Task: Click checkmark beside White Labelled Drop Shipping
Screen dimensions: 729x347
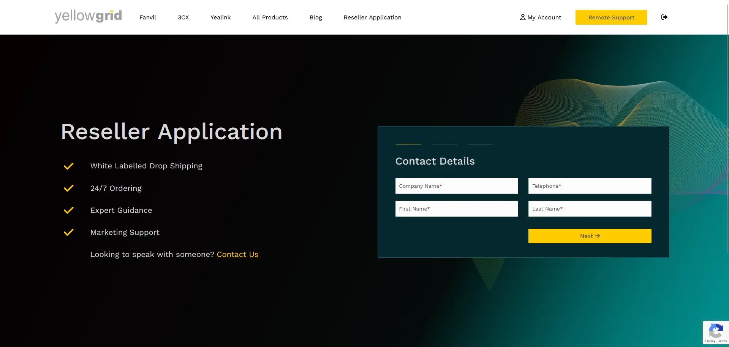Action: [x=68, y=166]
